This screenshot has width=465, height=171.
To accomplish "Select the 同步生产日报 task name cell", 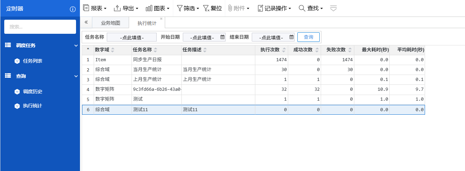I will (157, 60).
